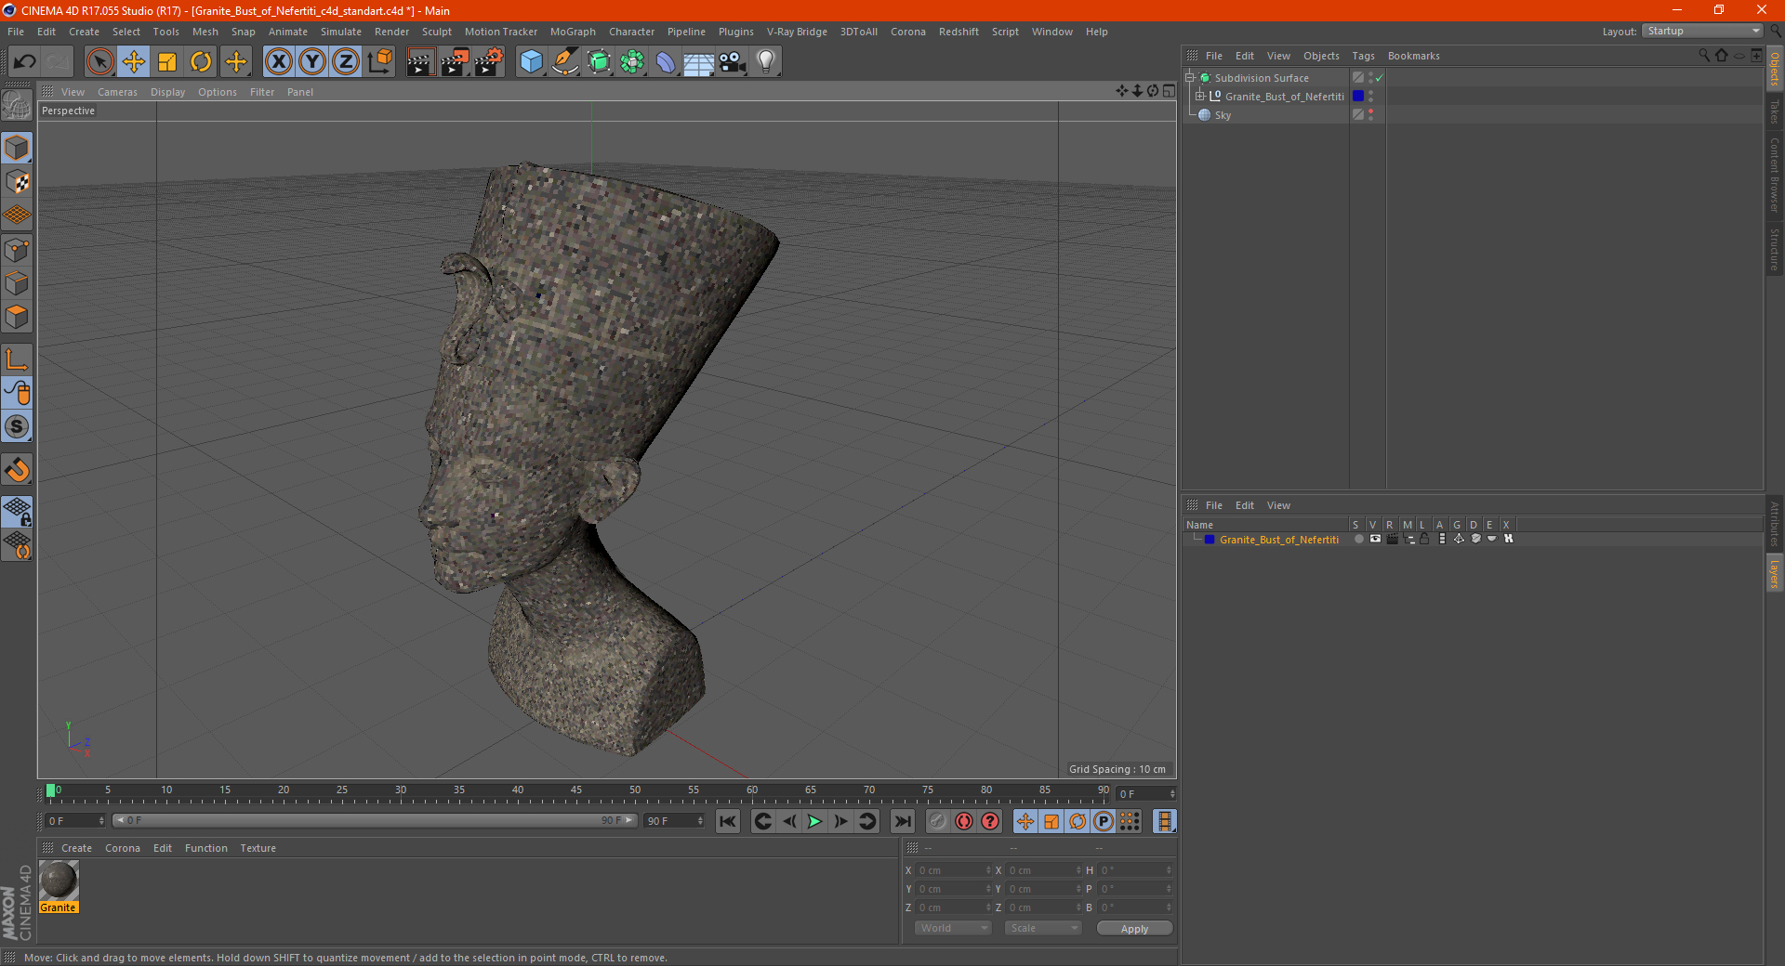Image resolution: width=1785 pixels, height=966 pixels.
Task: Switch to Polygons mode
Action: coord(17,317)
